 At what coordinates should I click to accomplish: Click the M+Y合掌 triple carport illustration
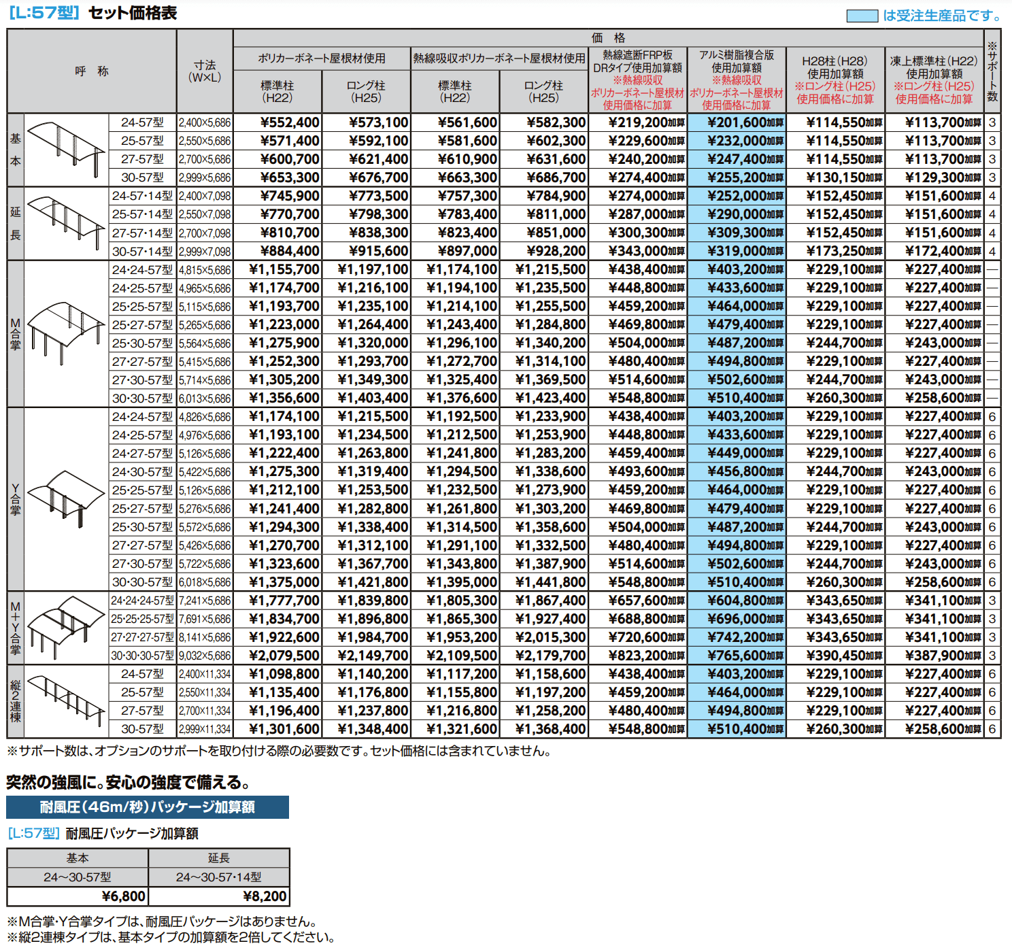pyautogui.click(x=66, y=628)
